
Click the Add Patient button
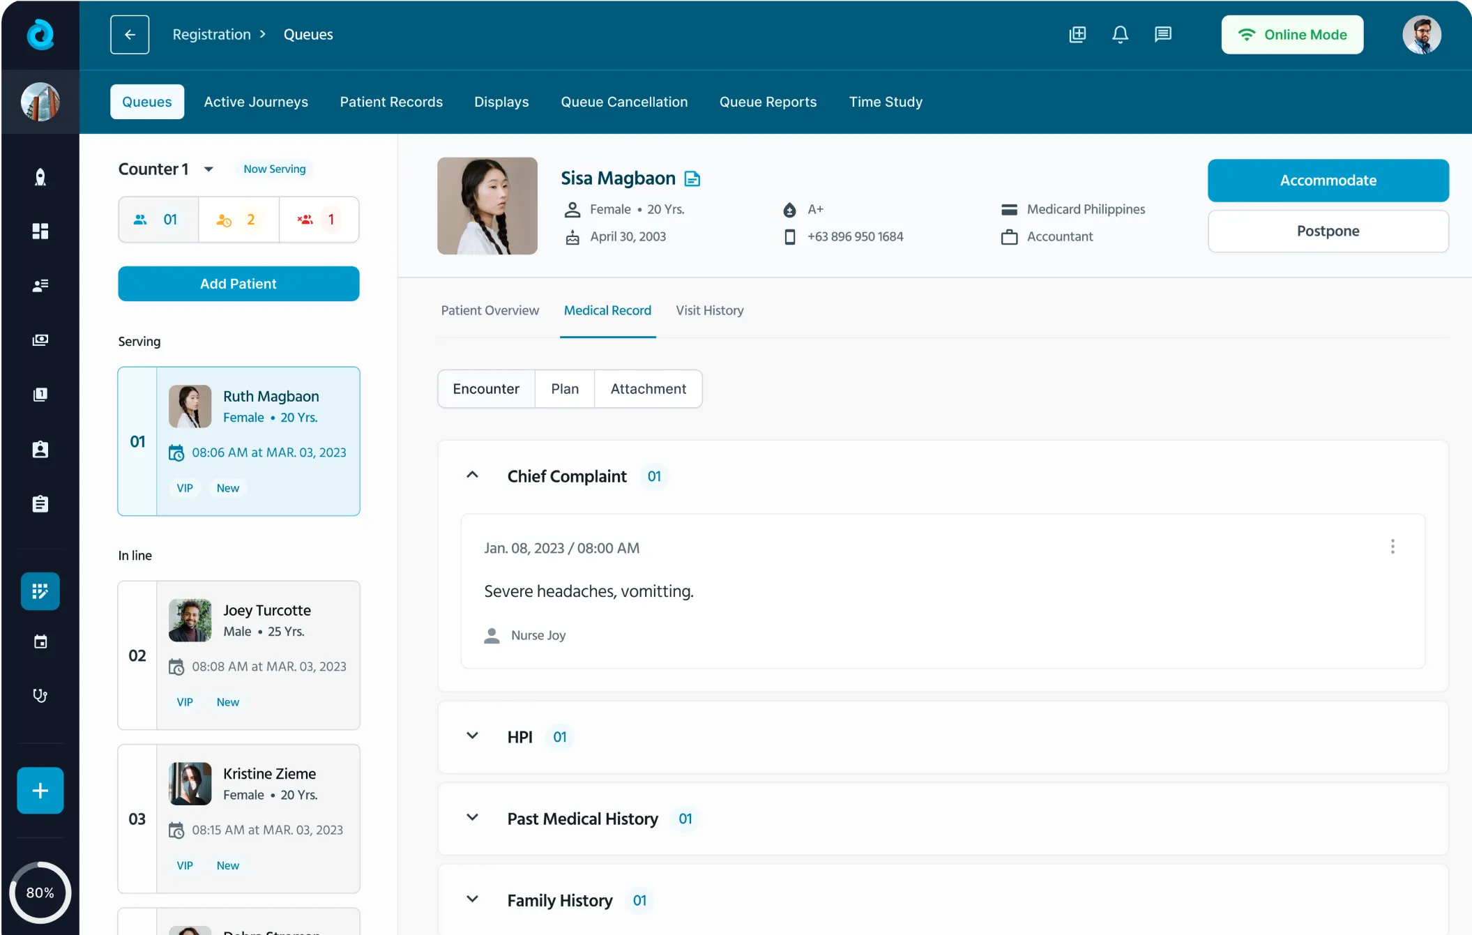pyautogui.click(x=238, y=284)
